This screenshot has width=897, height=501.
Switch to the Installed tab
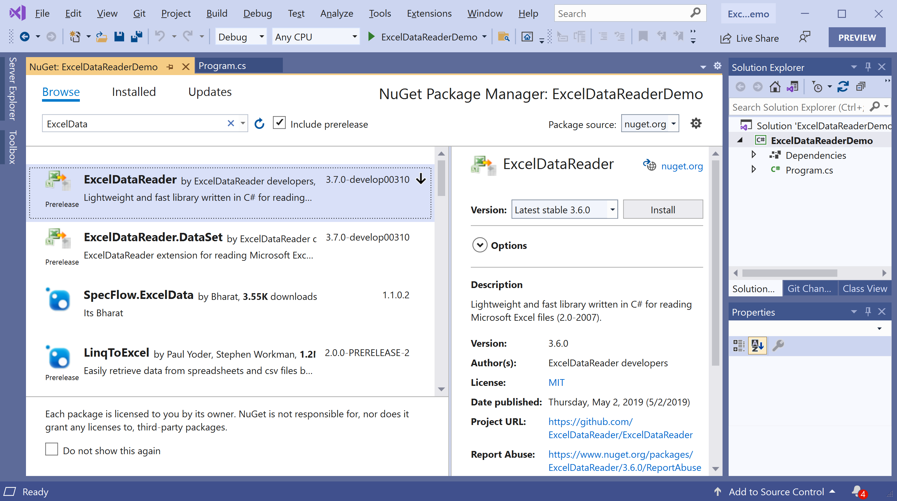click(x=134, y=92)
